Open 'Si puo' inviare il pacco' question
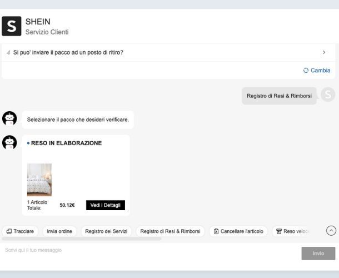339x278 pixels. pyautogui.click(x=168, y=53)
